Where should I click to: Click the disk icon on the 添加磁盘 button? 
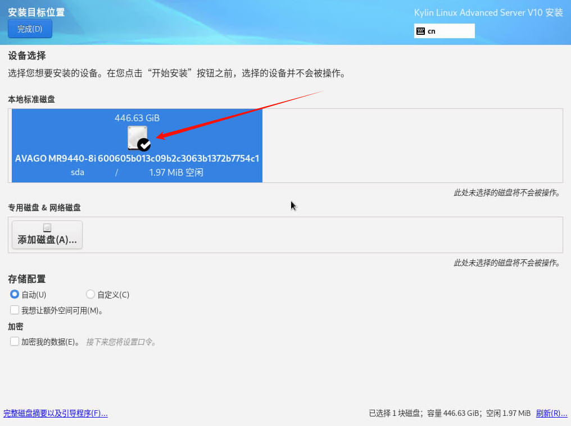pos(47,226)
